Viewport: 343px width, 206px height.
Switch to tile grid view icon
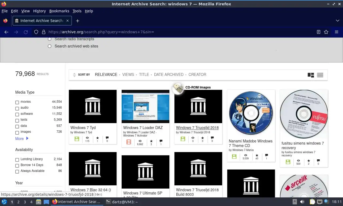[311, 75]
